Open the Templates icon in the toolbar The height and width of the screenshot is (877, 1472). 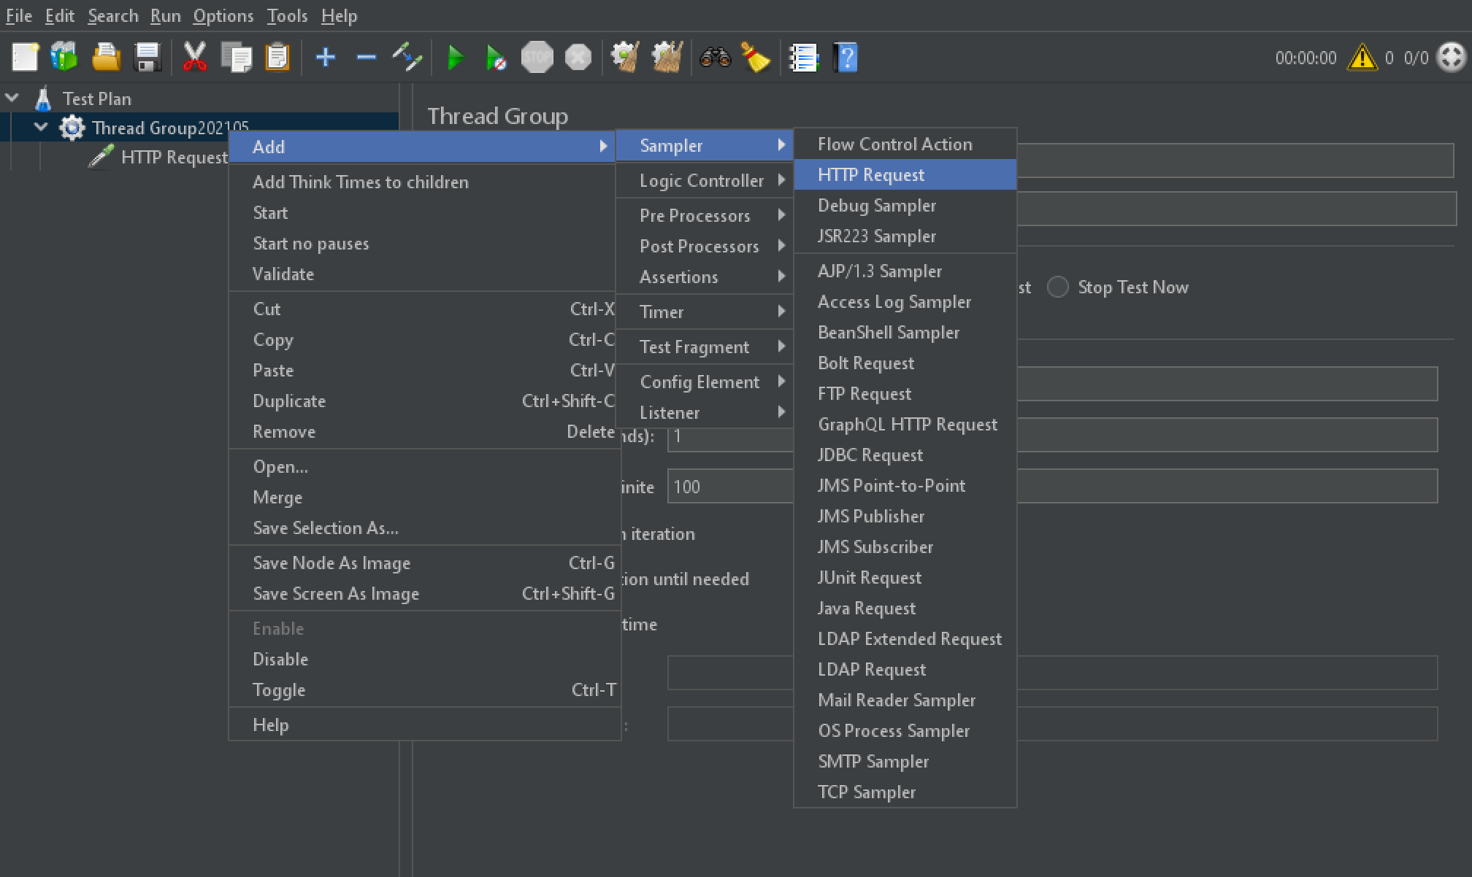tap(64, 57)
